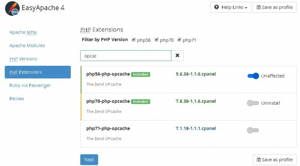Click Save as profile button at top
Image resolution: width=300 pixels, height=166 pixels.
[275, 7]
